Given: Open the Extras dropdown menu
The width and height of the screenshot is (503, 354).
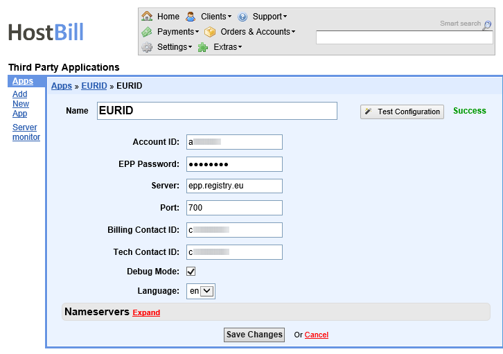Looking at the screenshot, I should point(228,47).
